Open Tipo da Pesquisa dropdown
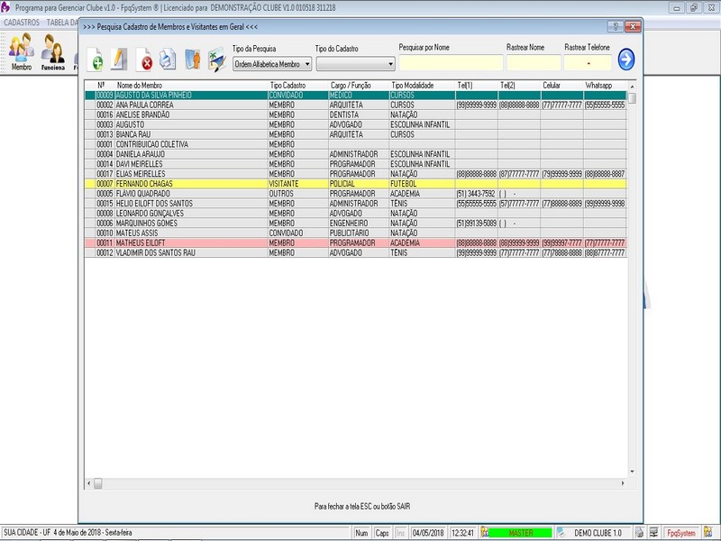 [272, 64]
